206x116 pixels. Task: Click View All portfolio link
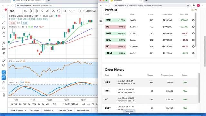point(194,10)
